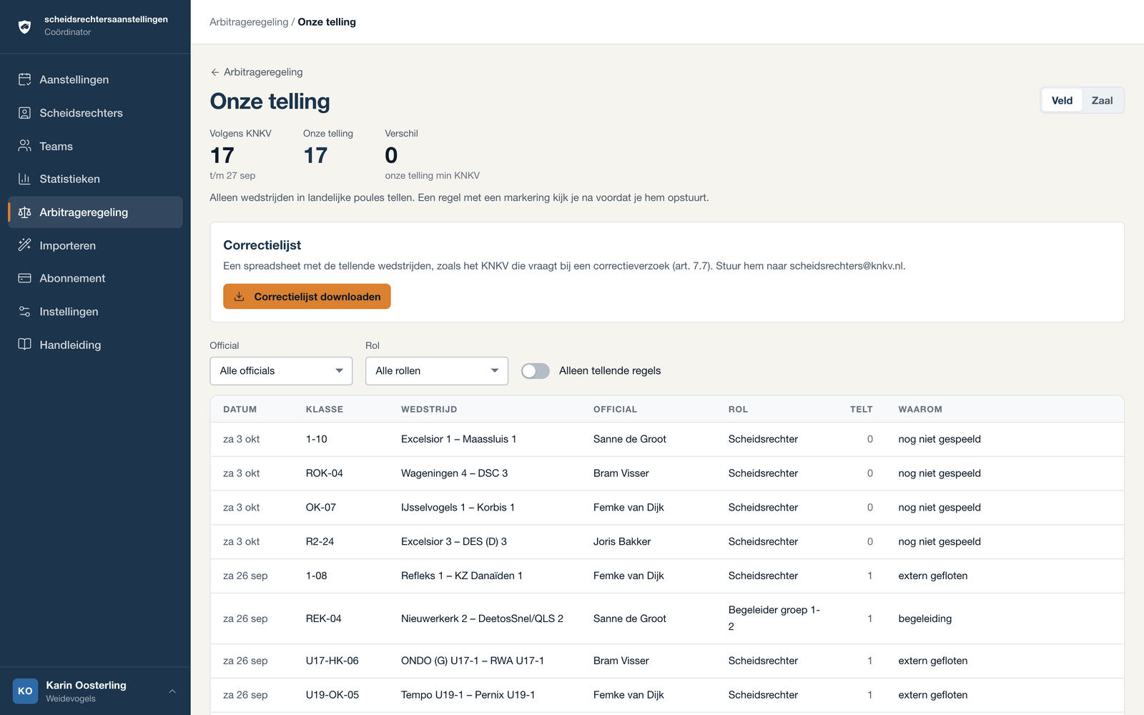Click DATUM column header
The image size is (1144, 715).
tap(240, 410)
